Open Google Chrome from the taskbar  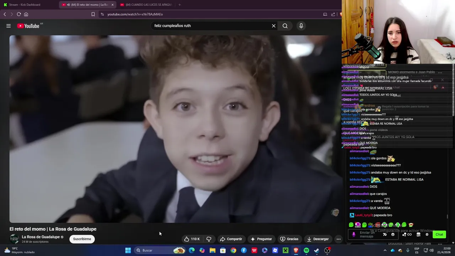pos(233,250)
